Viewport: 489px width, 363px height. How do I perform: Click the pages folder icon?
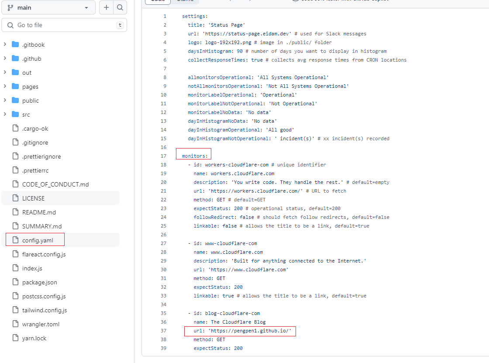[15, 86]
